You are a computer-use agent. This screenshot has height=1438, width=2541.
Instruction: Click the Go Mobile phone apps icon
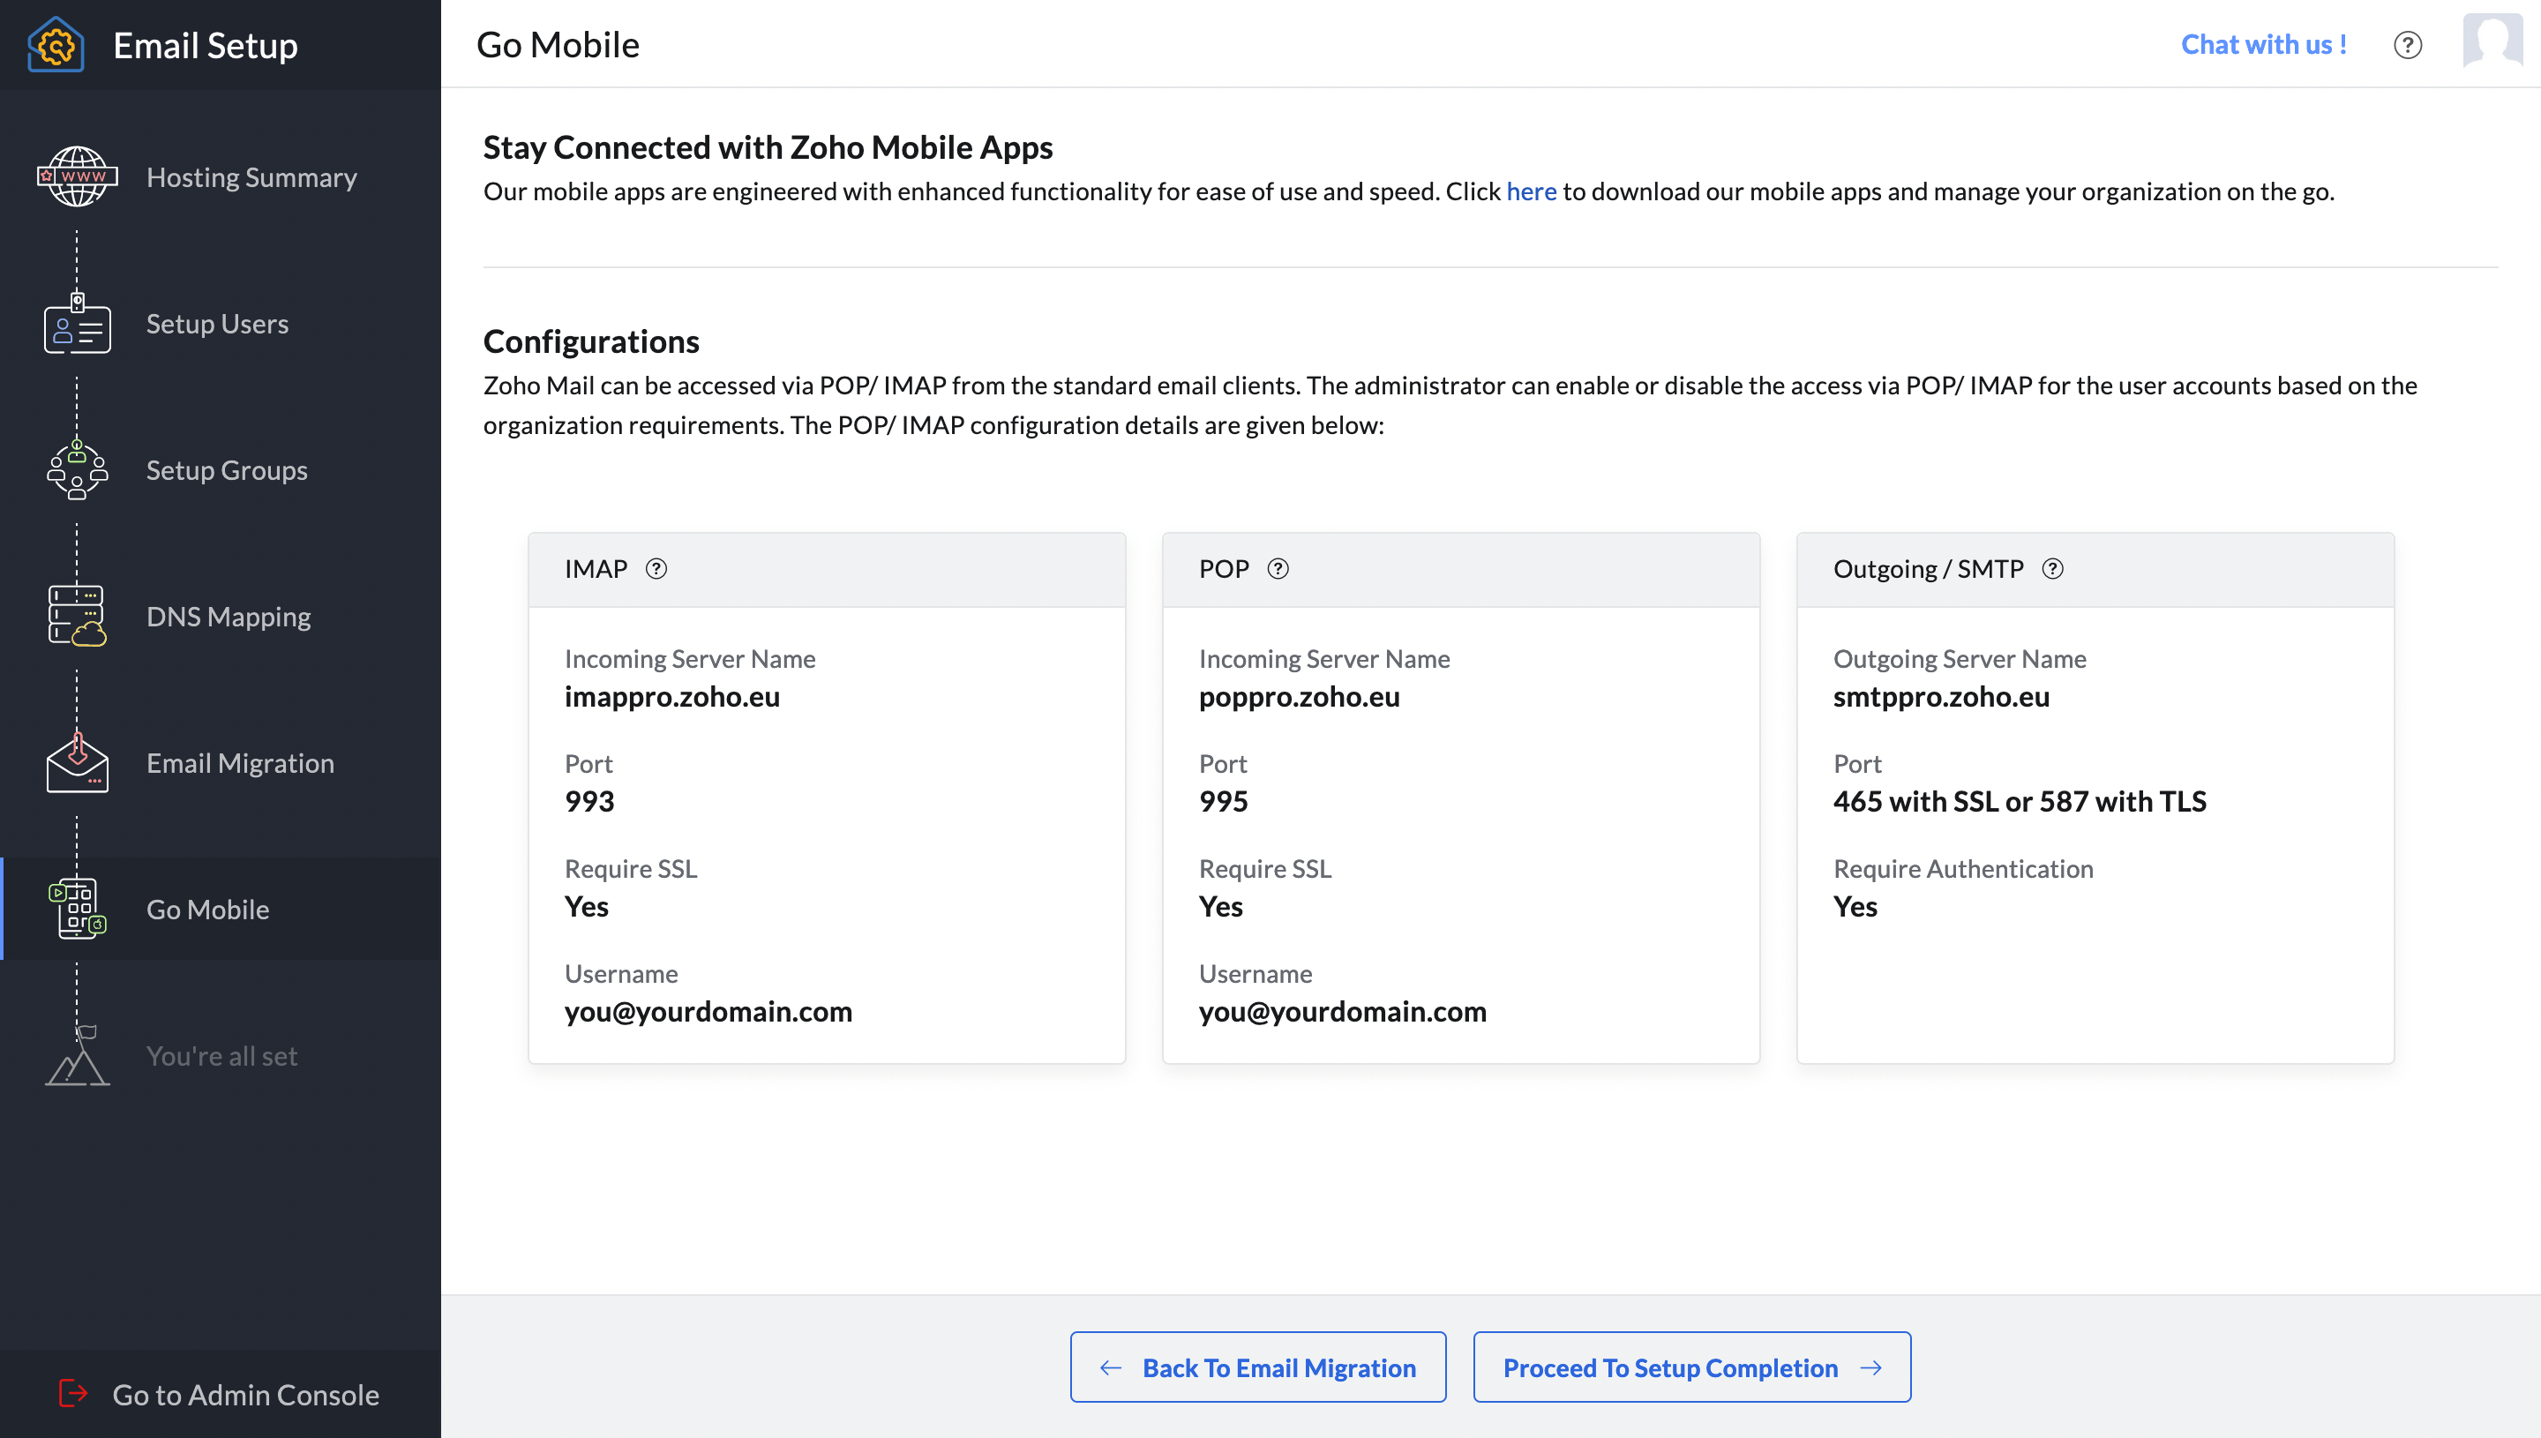(x=77, y=909)
